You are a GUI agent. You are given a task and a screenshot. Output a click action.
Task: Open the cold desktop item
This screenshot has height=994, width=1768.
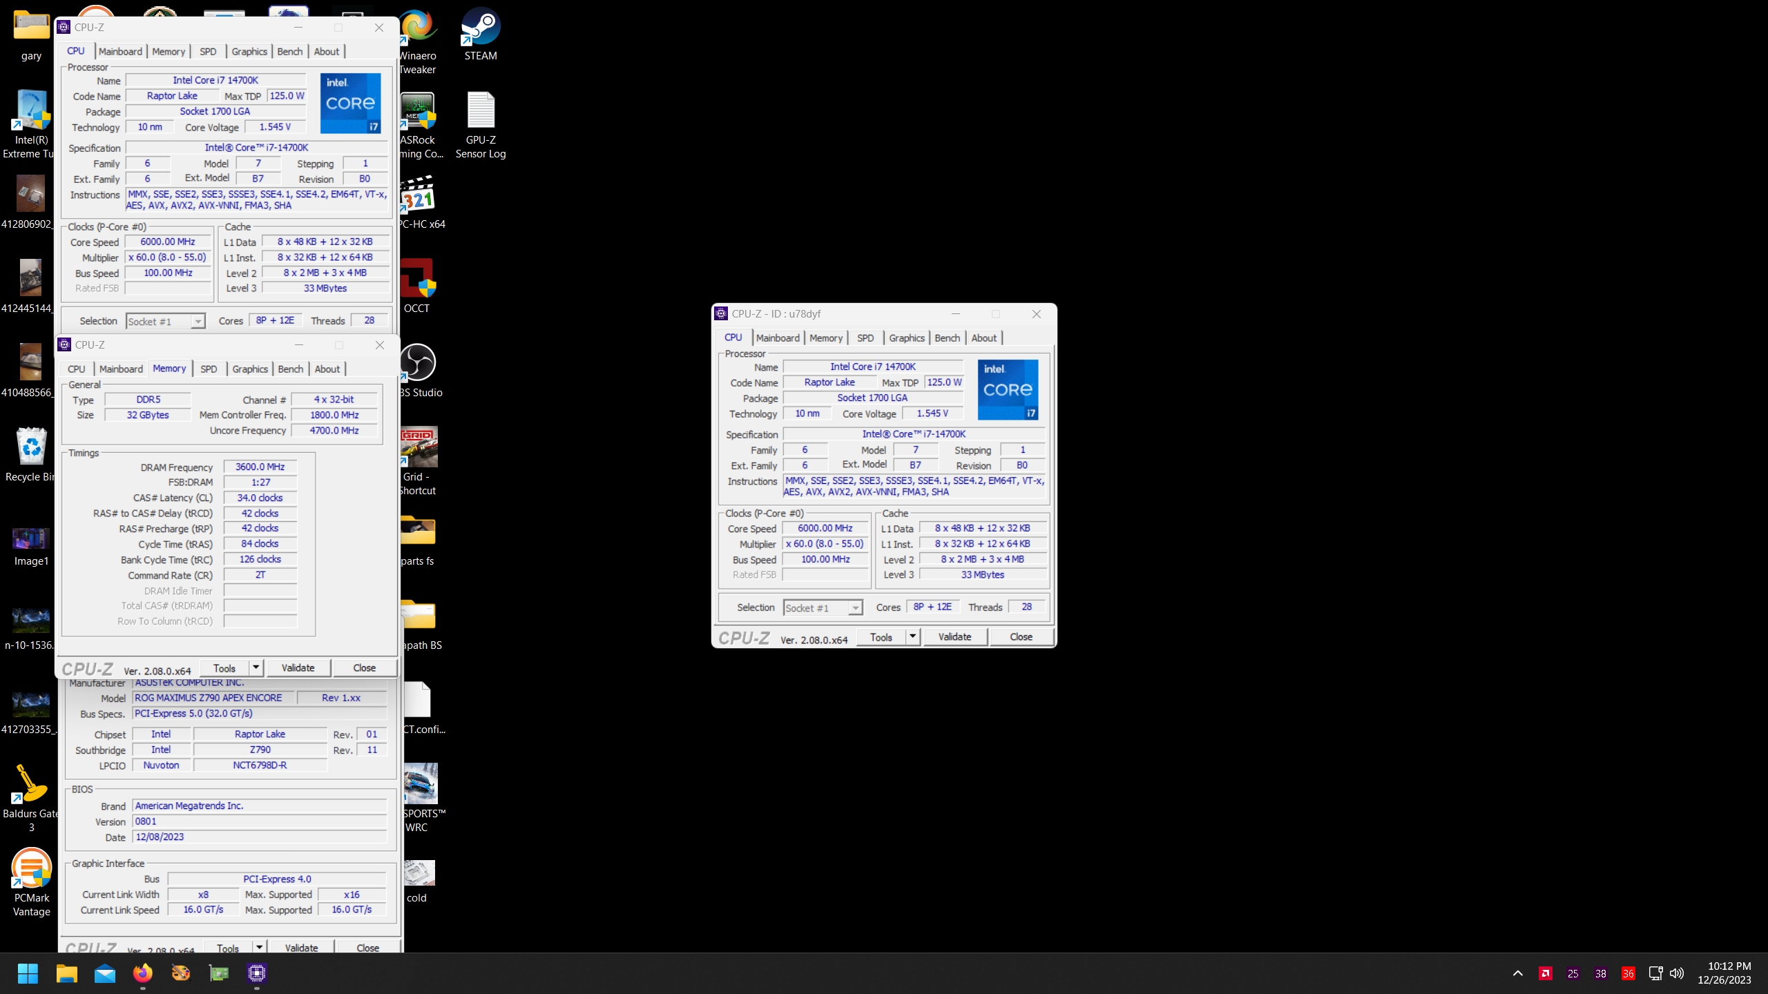[418, 882]
